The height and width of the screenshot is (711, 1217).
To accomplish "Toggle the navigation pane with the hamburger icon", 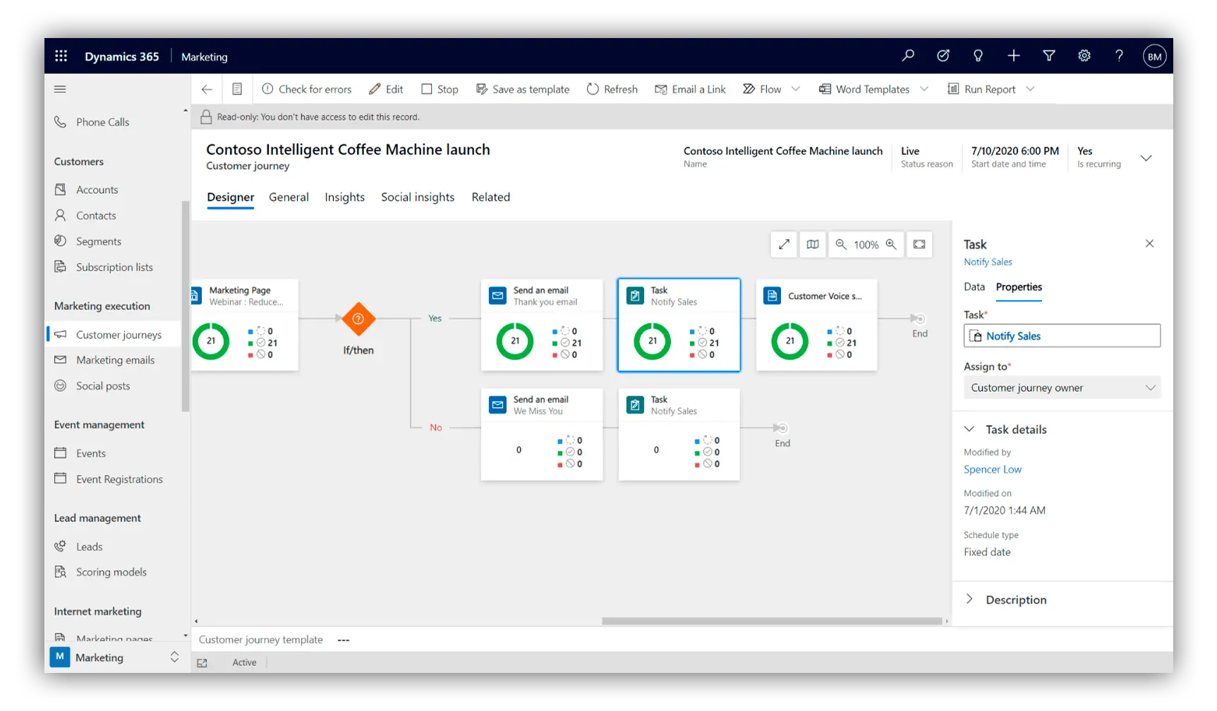I will point(59,89).
